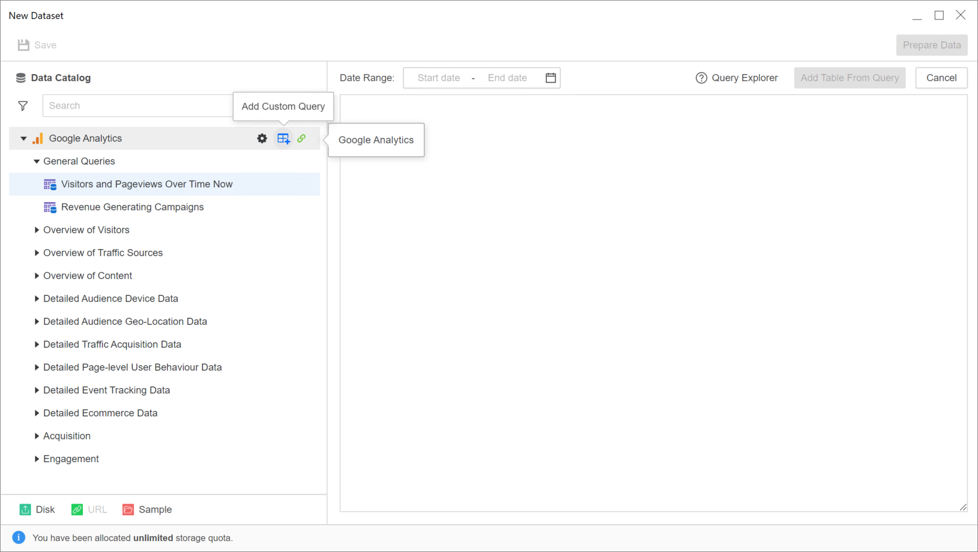Expand Detailed Ecommerce Data group
Viewport: 978px width, 552px height.
36,413
